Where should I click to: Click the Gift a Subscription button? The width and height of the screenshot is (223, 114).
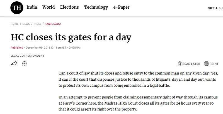pos(215,8)
